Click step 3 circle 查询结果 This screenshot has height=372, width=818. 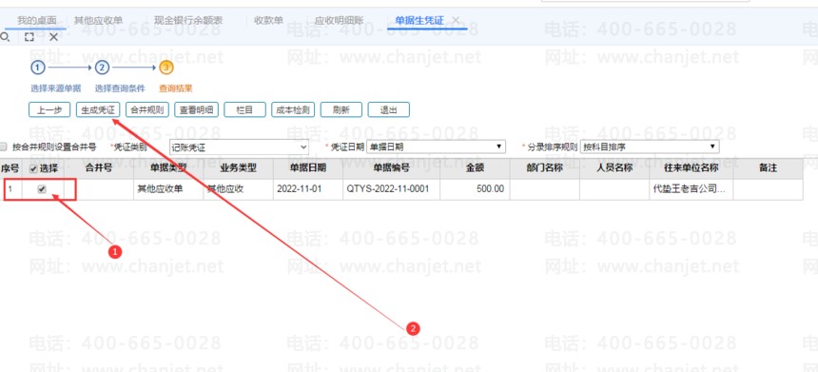point(166,68)
